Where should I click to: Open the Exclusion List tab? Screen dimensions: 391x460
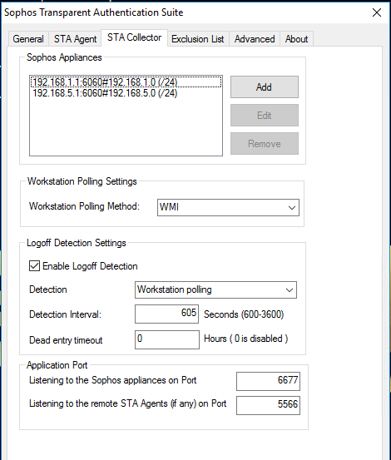[198, 39]
